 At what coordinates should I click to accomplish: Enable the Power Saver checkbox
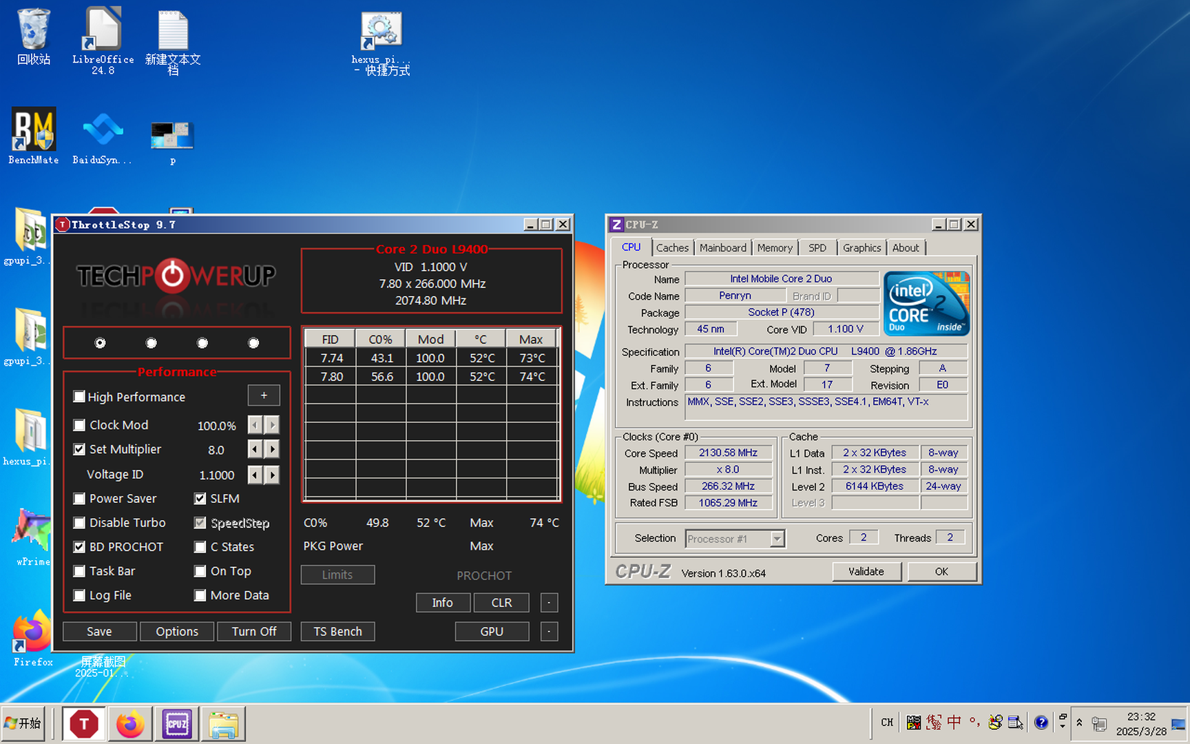pyautogui.click(x=79, y=498)
